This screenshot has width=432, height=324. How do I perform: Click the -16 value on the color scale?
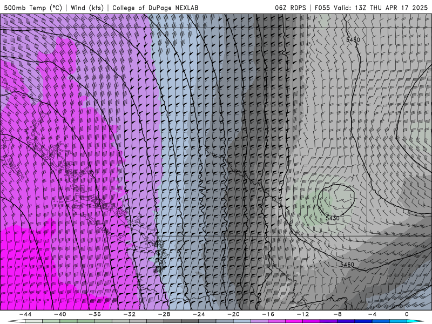tap(268, 314)
